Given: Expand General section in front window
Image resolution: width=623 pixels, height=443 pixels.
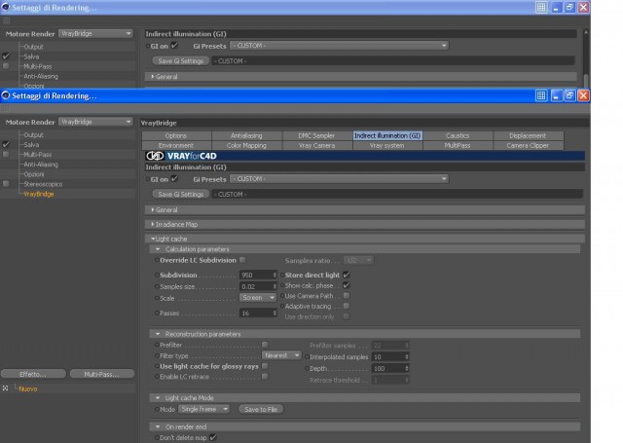Looking at the screenshot, I should [365, 209].
